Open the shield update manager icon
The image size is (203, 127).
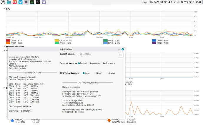(x=165, y=2)
